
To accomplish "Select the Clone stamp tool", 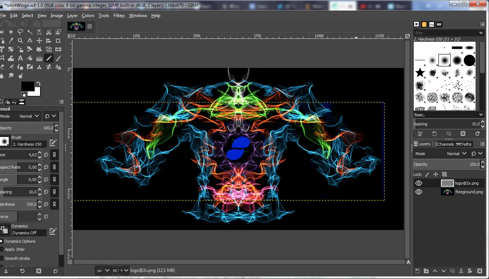I will click(x=39, y=67).
